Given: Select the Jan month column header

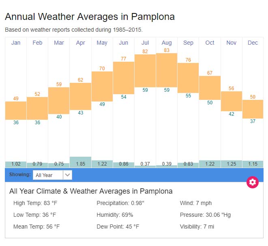Looking at the screenshot, I should point(16,43).
